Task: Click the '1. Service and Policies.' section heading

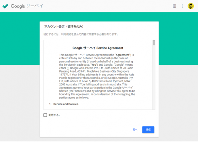Action: pyautogui.click(x=64, y=104)
